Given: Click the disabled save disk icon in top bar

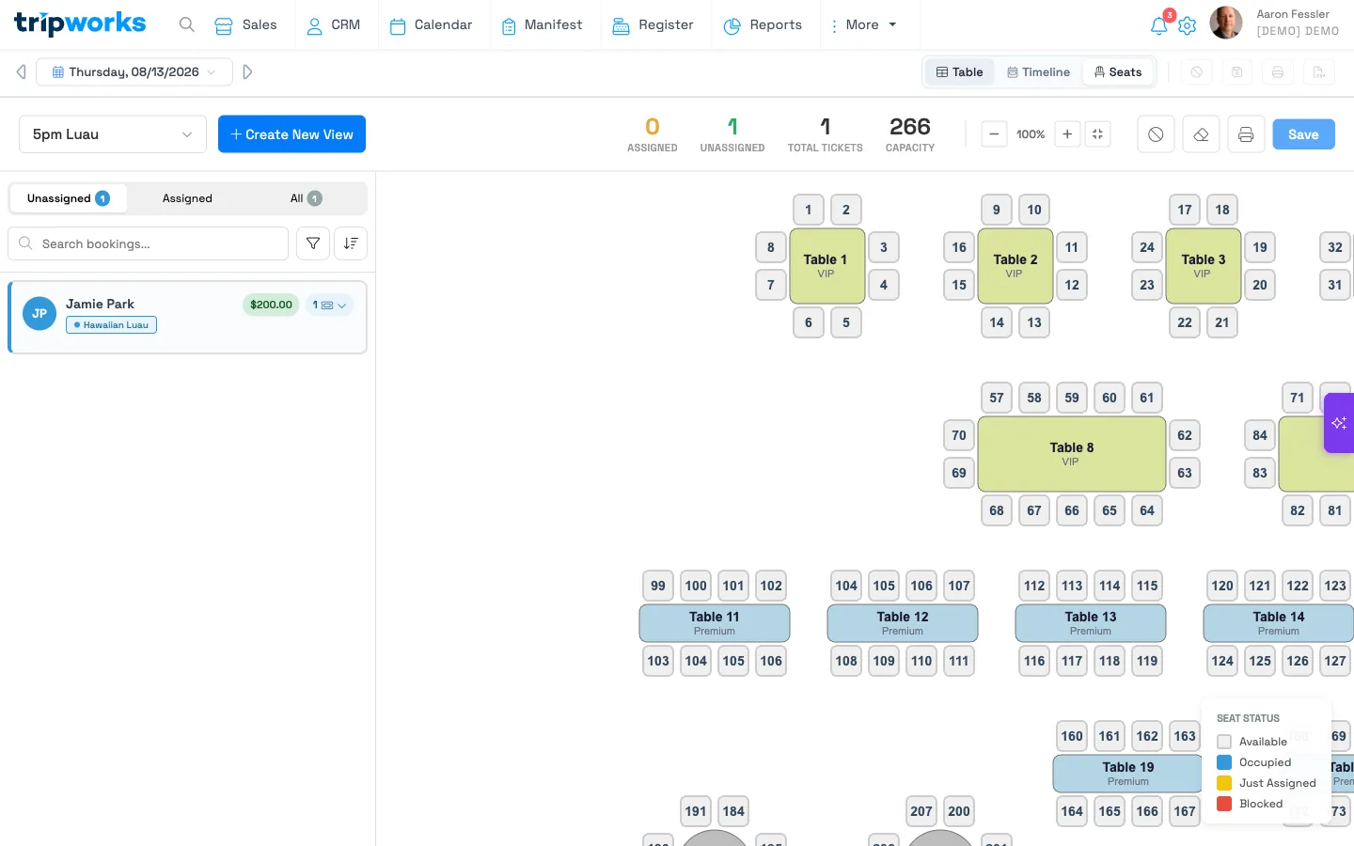Looking at the screenshot, I should click(1237, 72).
